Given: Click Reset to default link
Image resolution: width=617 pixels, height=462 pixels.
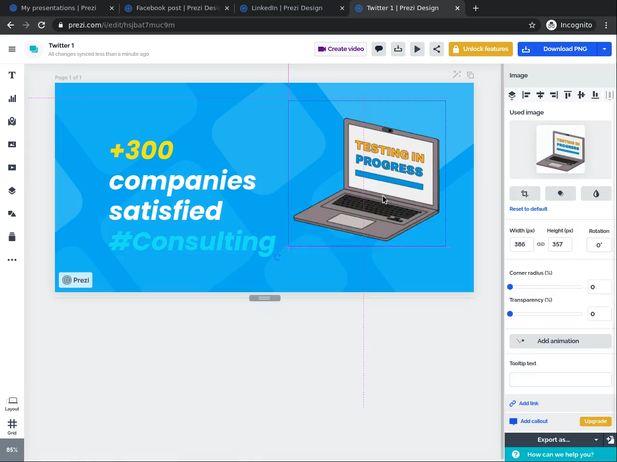Looking at the screenshot, I should (x=528, y=209).
